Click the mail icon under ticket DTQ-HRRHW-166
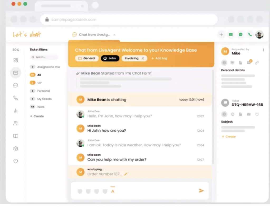This screenshot has height=207, width=270. click(x=249, y=114)
